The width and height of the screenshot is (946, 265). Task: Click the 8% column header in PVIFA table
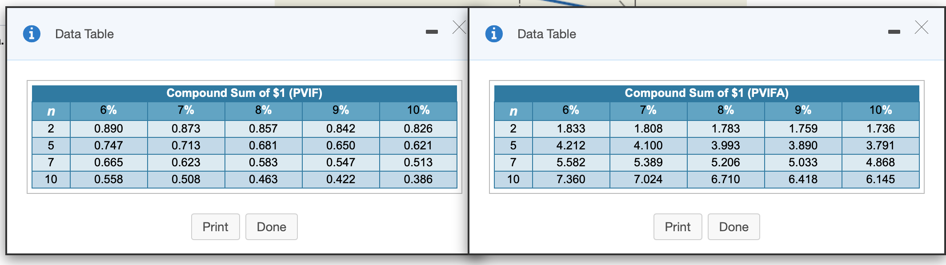[726, 111]
